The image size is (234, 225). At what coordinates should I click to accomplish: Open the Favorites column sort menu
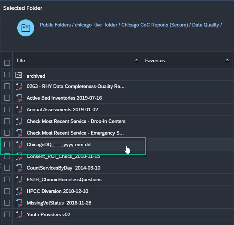[x=227, y=61]
